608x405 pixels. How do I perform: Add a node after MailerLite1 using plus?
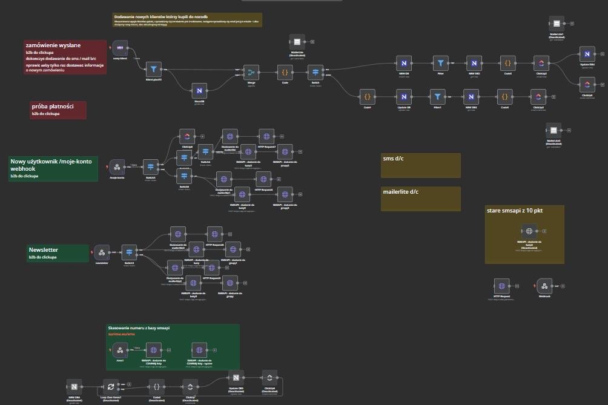point(572,24)
